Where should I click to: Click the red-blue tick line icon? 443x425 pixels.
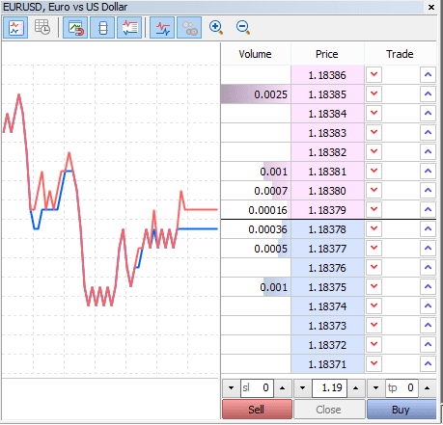pos(162,28)
